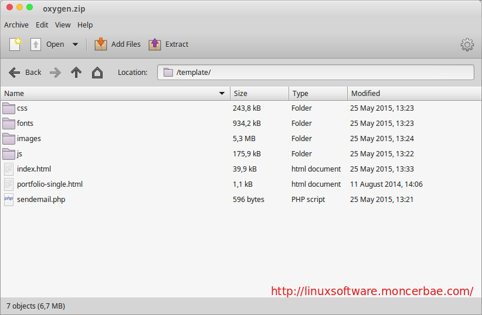The image size is (482, 315).
Task: Click the folder icon inside Location field
Action: (168, 73)
